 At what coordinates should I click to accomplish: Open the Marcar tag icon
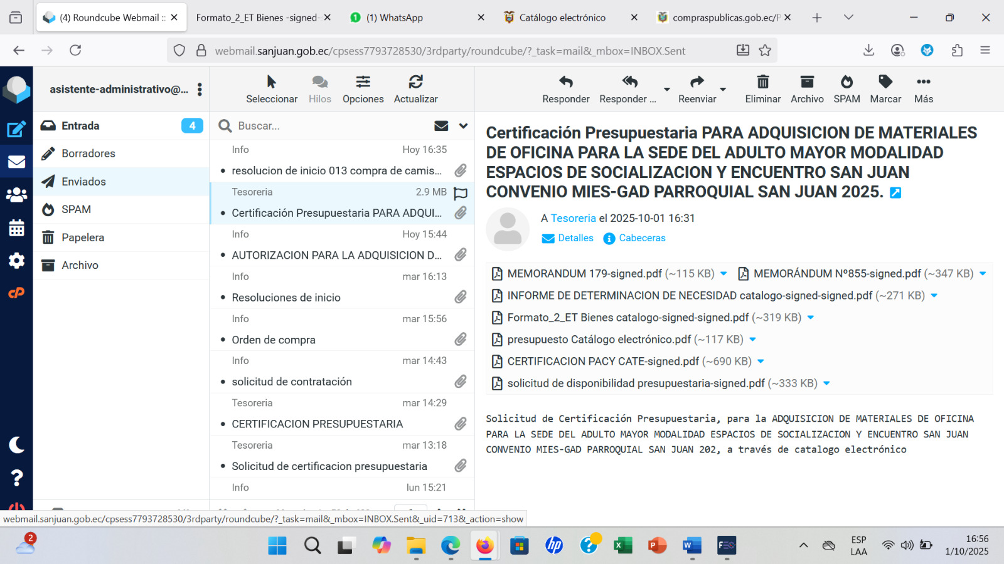click(x=885, y=82)
